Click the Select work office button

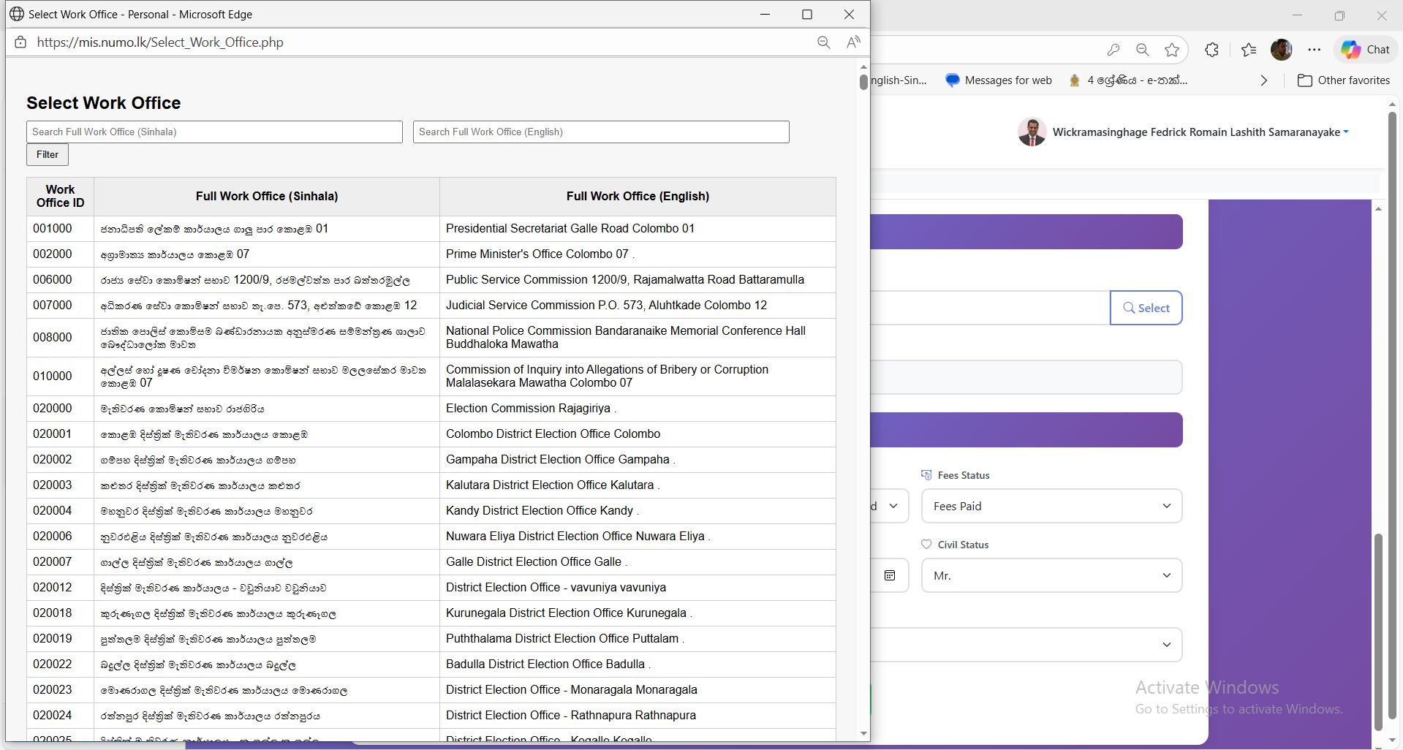(1146, 308)
